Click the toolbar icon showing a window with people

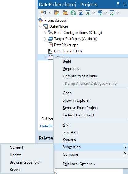[x=81, y=13]
